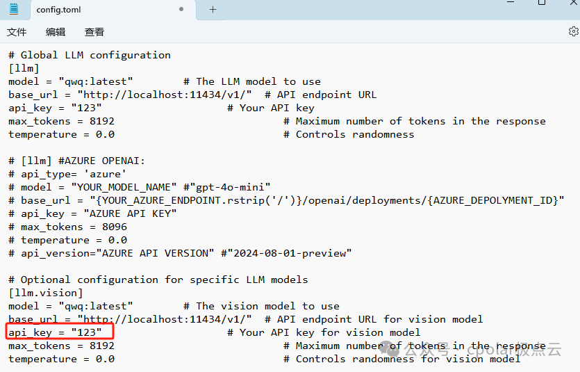This screenshot has height=372, width=580.
Task: Click the '[llm]' section header line
Action: [x=24, y=68]
